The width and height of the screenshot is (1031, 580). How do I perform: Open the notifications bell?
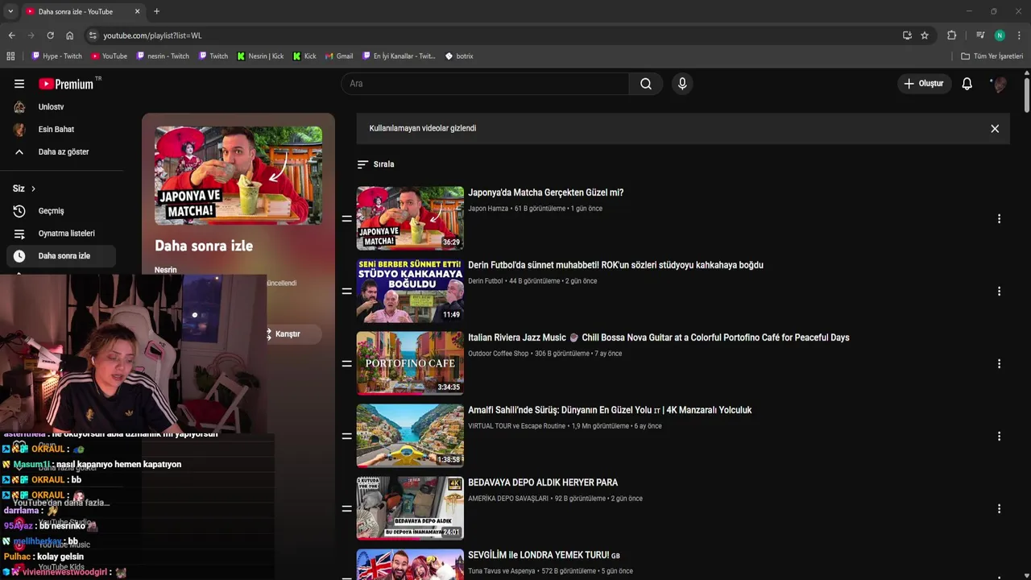pyautogui.click(x=967, y=84)
